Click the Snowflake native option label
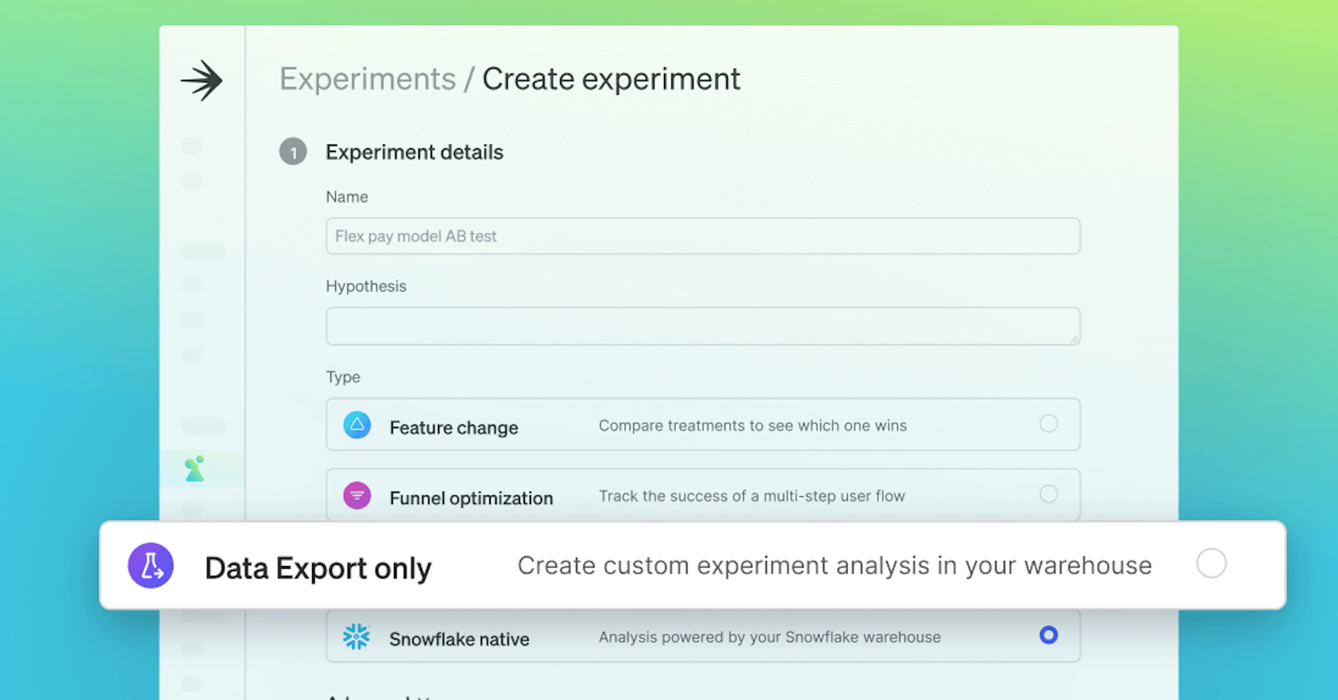Viewport: 1338px width, 700px height. (459, 639)
